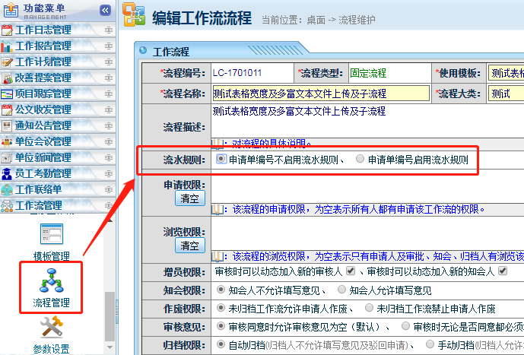The height and width of the screenshot is (355, 524).
Task: Click flow number LC-1701011
Action: coord(237,73)
